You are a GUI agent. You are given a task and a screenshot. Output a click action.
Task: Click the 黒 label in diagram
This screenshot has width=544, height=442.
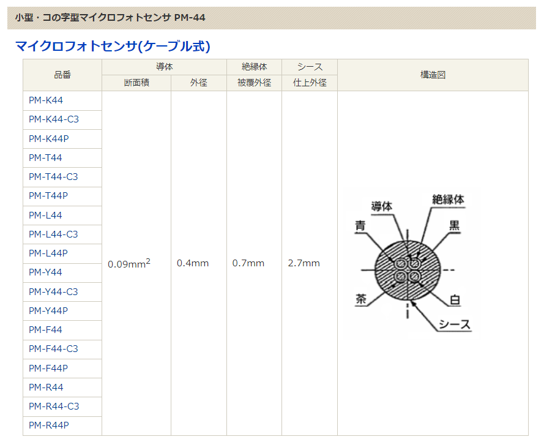(455, 226)
